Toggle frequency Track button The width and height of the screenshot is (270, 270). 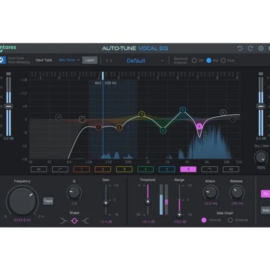tap(48, 201)
